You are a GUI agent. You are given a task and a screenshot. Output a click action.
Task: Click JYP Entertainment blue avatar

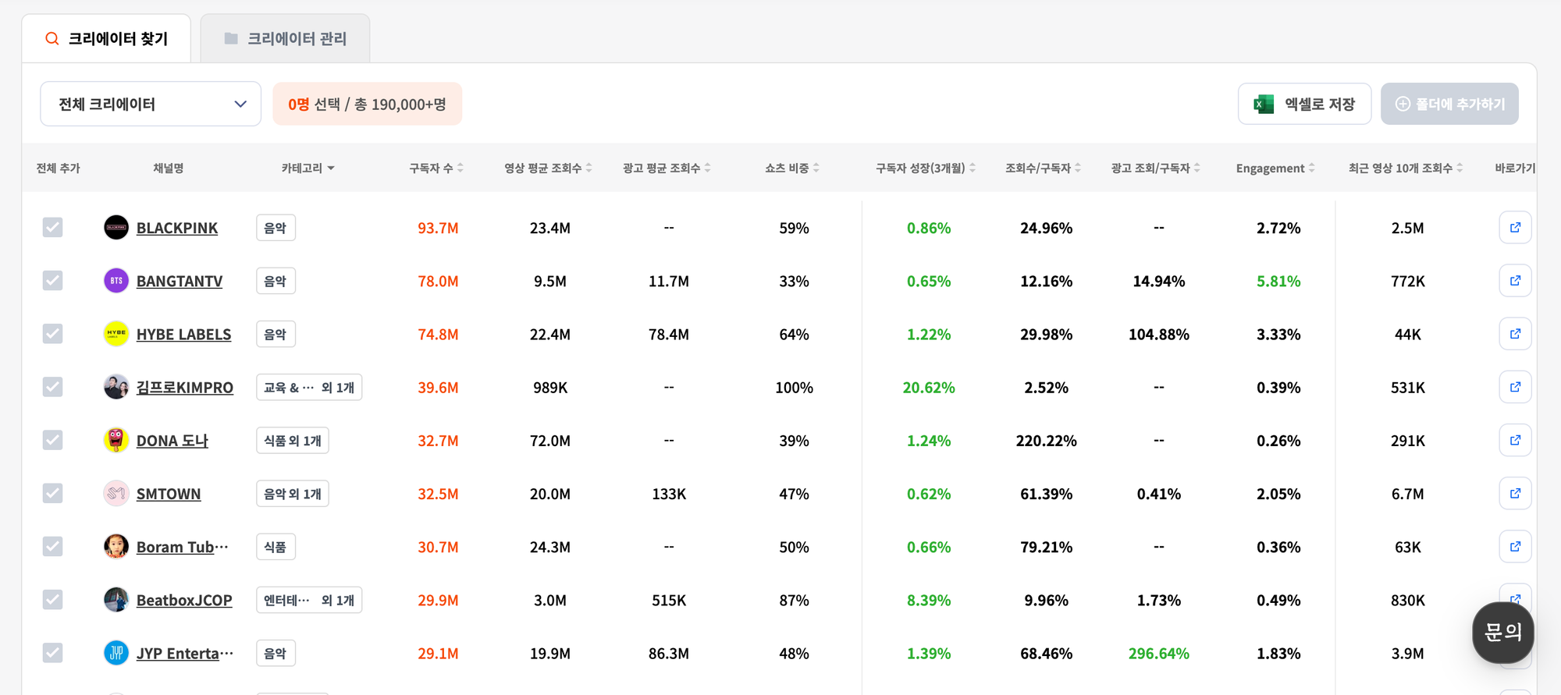tap(116, 653)
